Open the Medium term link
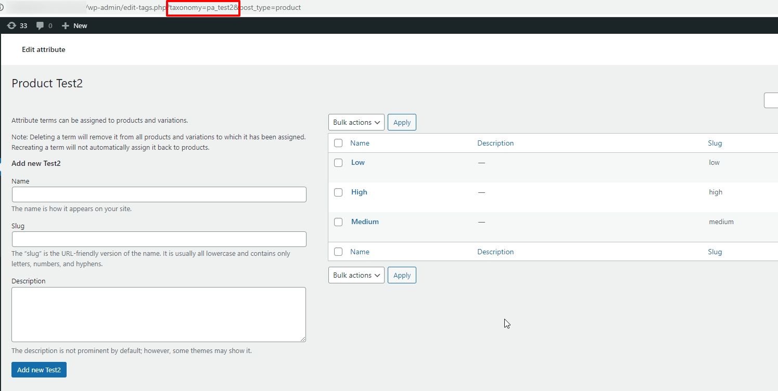778x391 pixels. click(x=365, y=221)
